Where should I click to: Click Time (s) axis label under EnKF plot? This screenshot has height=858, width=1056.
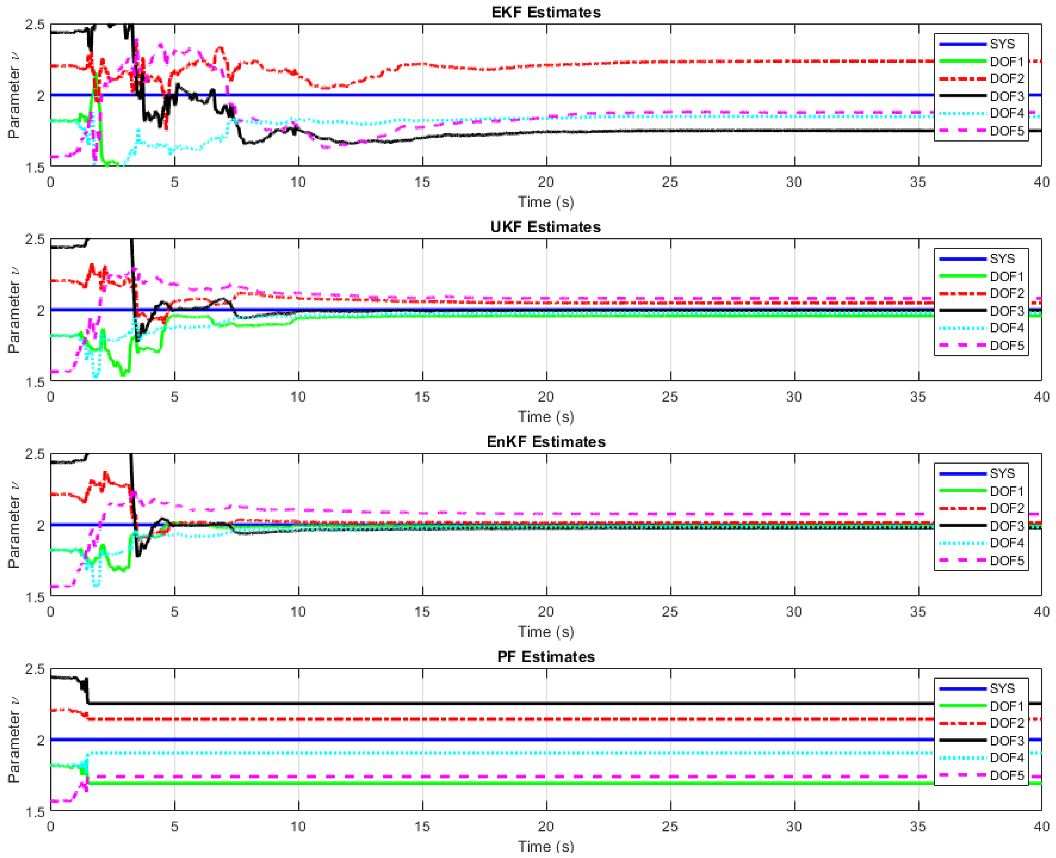(546, 632)
